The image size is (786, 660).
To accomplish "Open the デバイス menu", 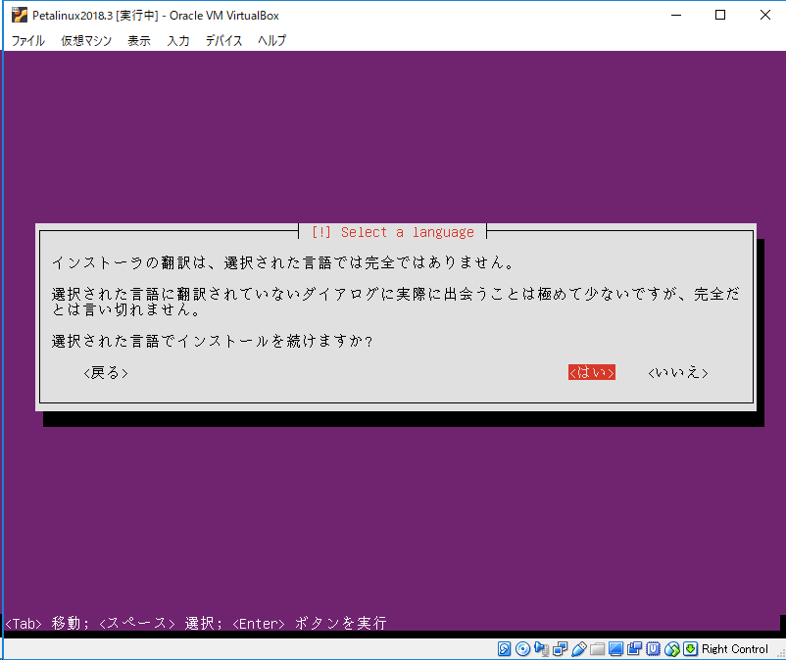I will point(223,41).
